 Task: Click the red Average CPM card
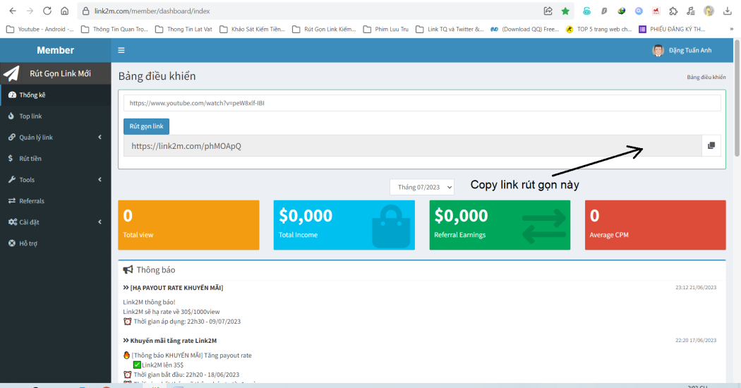pyautogui.click(x=655, y=225)
